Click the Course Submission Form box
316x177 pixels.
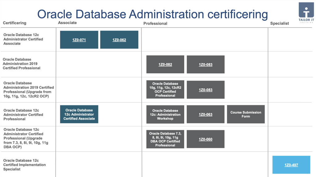[246, 114]
